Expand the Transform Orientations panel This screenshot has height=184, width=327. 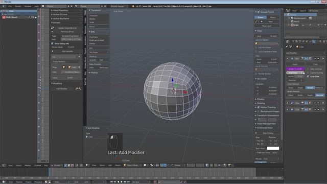(x=268, y=116)
